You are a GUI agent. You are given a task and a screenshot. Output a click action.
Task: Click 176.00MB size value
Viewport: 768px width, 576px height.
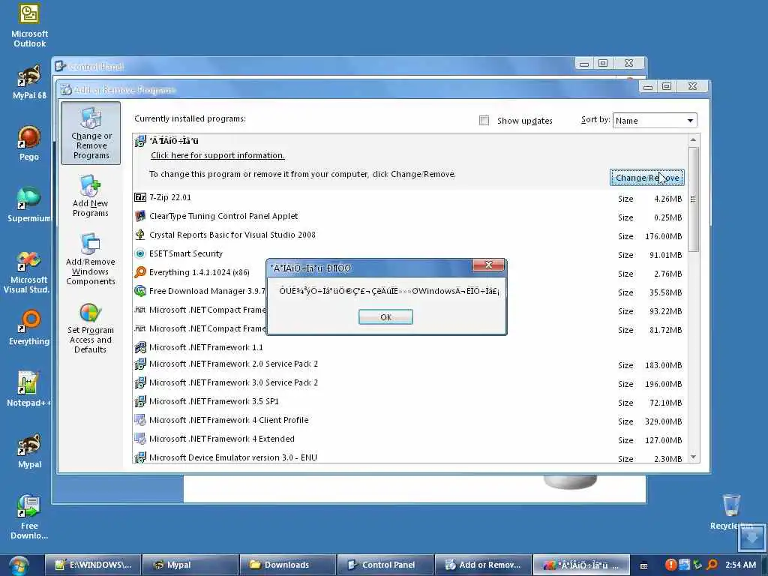pyautogui.click(x=663, y=236)
